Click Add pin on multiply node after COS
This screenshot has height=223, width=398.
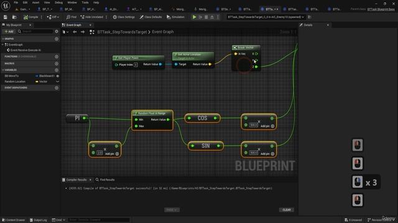[x=267, y=126]
